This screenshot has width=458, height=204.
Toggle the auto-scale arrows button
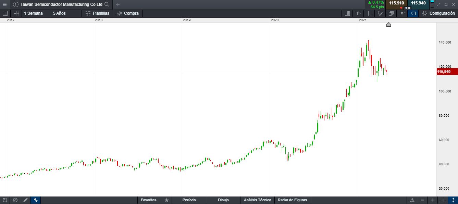(x=36, y=200)
